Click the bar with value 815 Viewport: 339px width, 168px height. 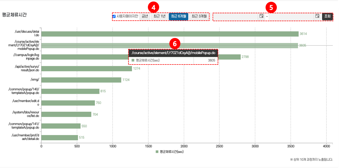click(70, 91)
